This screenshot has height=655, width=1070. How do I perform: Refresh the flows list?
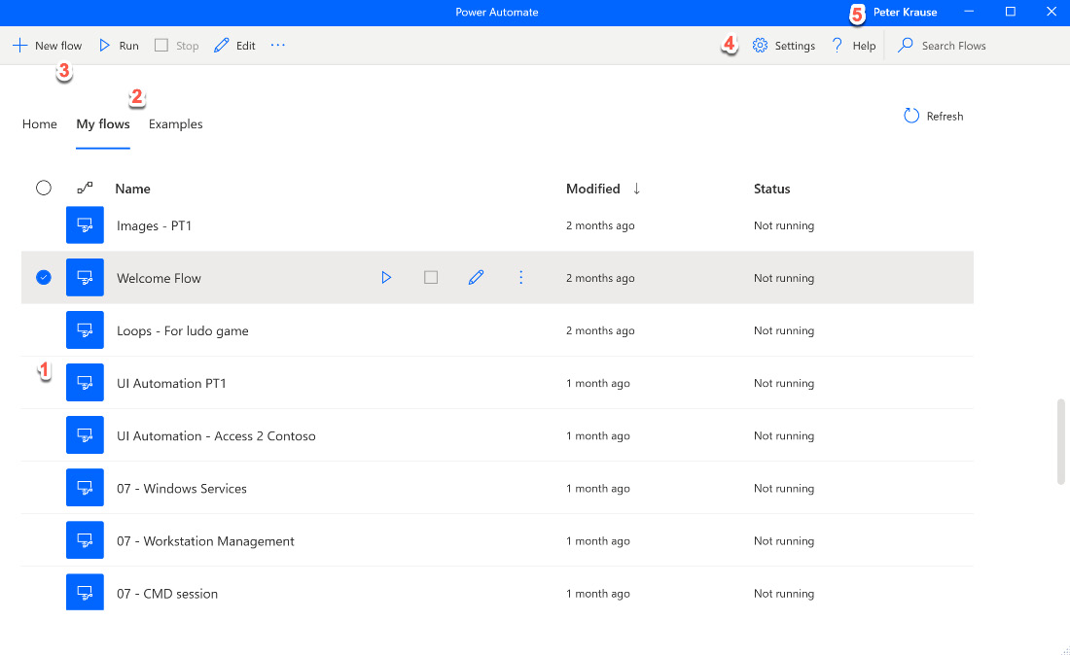(934, 116)
